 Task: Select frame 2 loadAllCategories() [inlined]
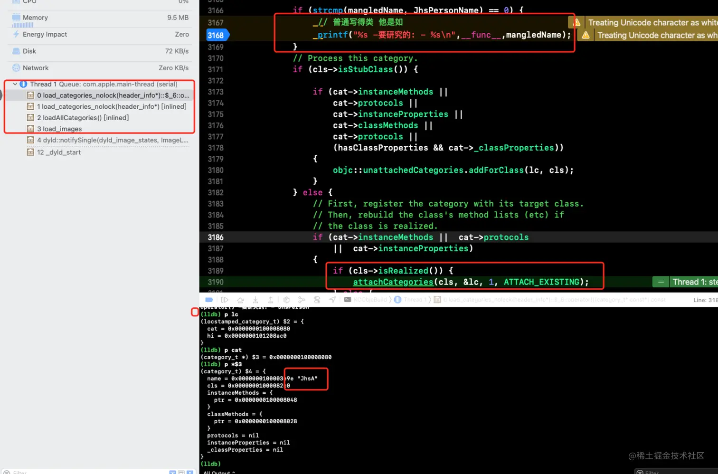(78, 118)
